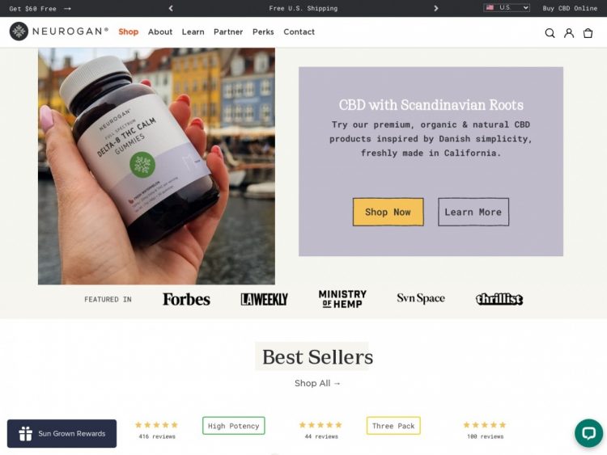Click the Learn More button
This screenshot has height=455, width=607.
click(473, 212)
